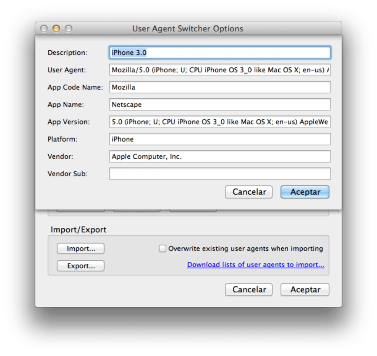Viewport: 377px width, 356px height.
Task: Click the App Version text field
Action: click(x=220, y=122)
